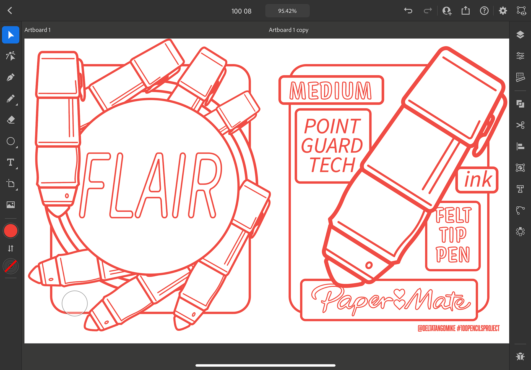Go back using the top-left arrow
This screenshot has height=370, width=531.
(10, 11)
